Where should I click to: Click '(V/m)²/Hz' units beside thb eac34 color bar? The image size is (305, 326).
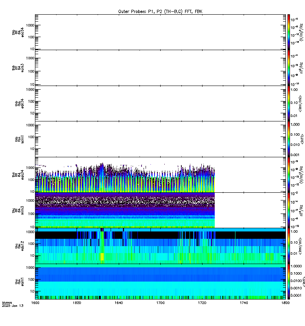(302, 33)
